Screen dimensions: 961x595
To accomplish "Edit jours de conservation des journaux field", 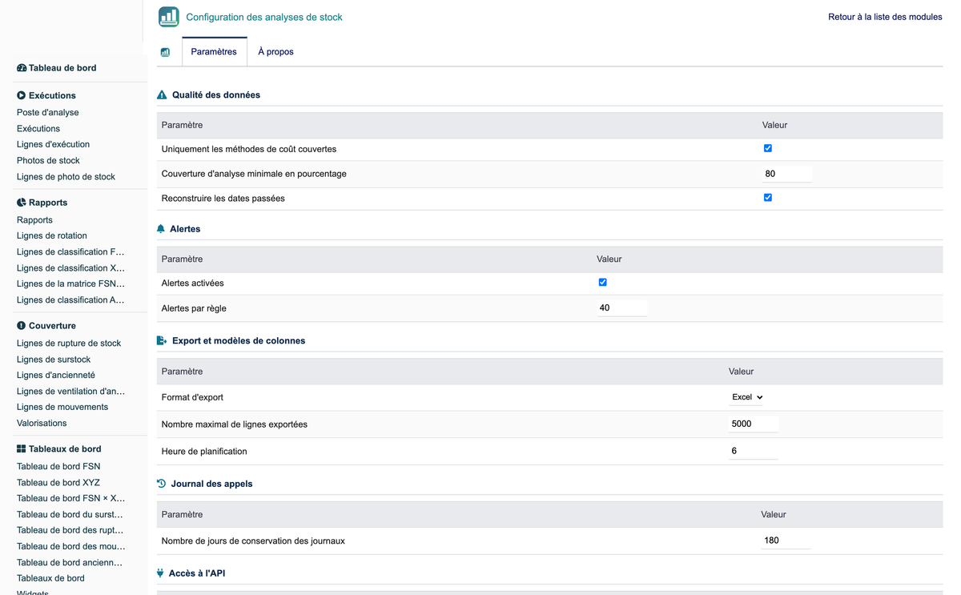I will (786, 541).
